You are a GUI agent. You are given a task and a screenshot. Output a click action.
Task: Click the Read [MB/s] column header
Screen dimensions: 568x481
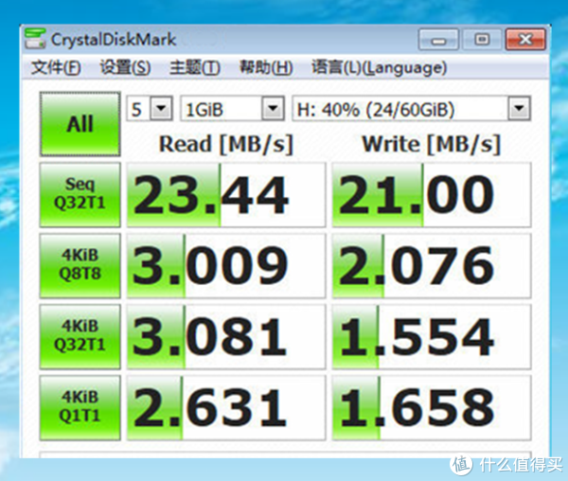226,144
